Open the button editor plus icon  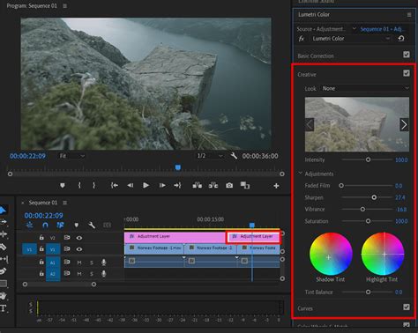point(276,186)
